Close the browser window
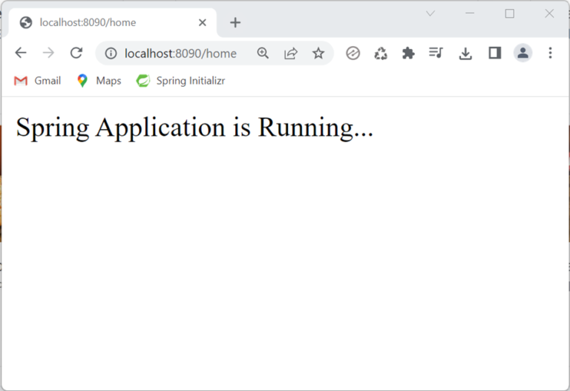Image resolution: width=570 pixels, height=391 pixels. pos(549,13)
